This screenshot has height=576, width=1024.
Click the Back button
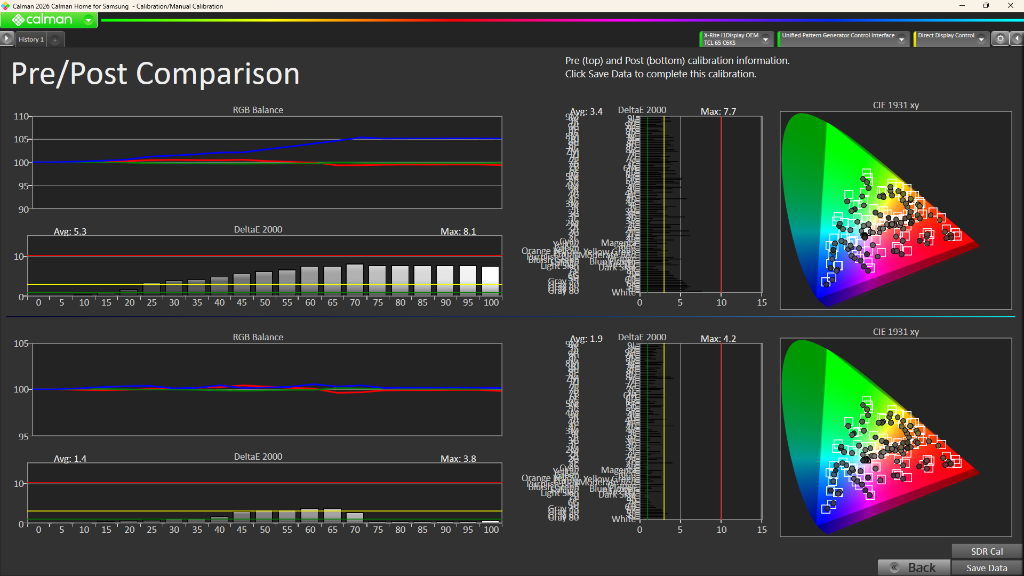point(914,568)
